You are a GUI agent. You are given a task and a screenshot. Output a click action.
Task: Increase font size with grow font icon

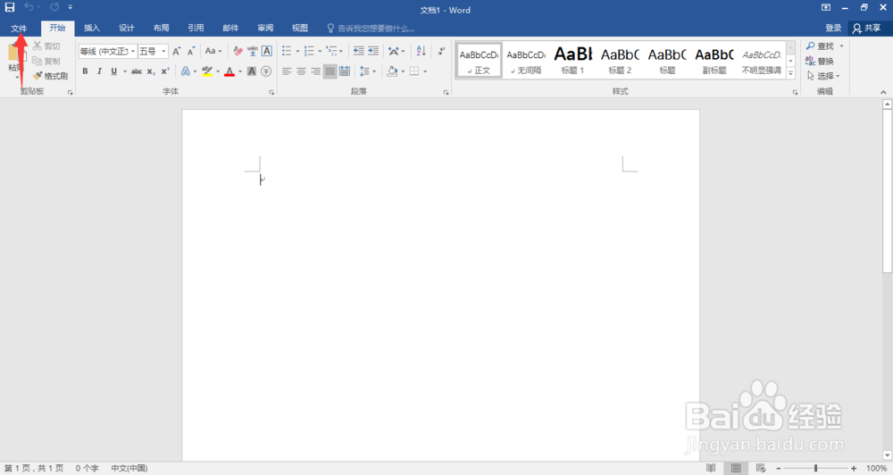[x=177, y=51]
